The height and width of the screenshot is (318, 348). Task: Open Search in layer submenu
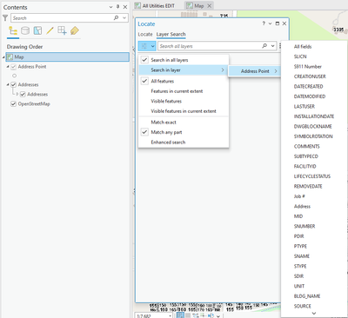tap(184, 70)
